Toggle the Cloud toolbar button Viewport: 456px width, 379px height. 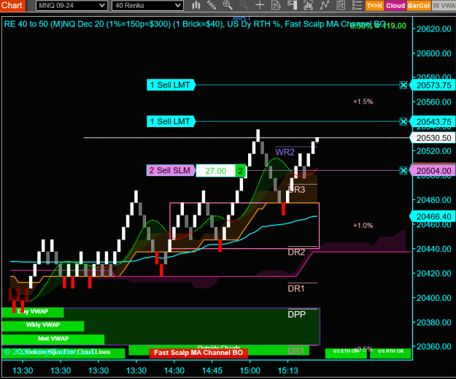pos(395,6)
